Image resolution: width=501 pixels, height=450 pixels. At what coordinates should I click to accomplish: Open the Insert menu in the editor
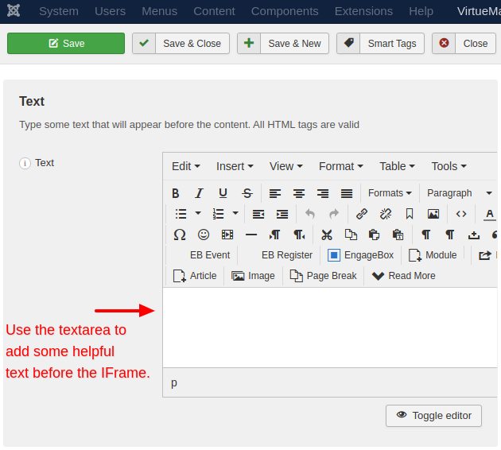(x=235, y=166)
